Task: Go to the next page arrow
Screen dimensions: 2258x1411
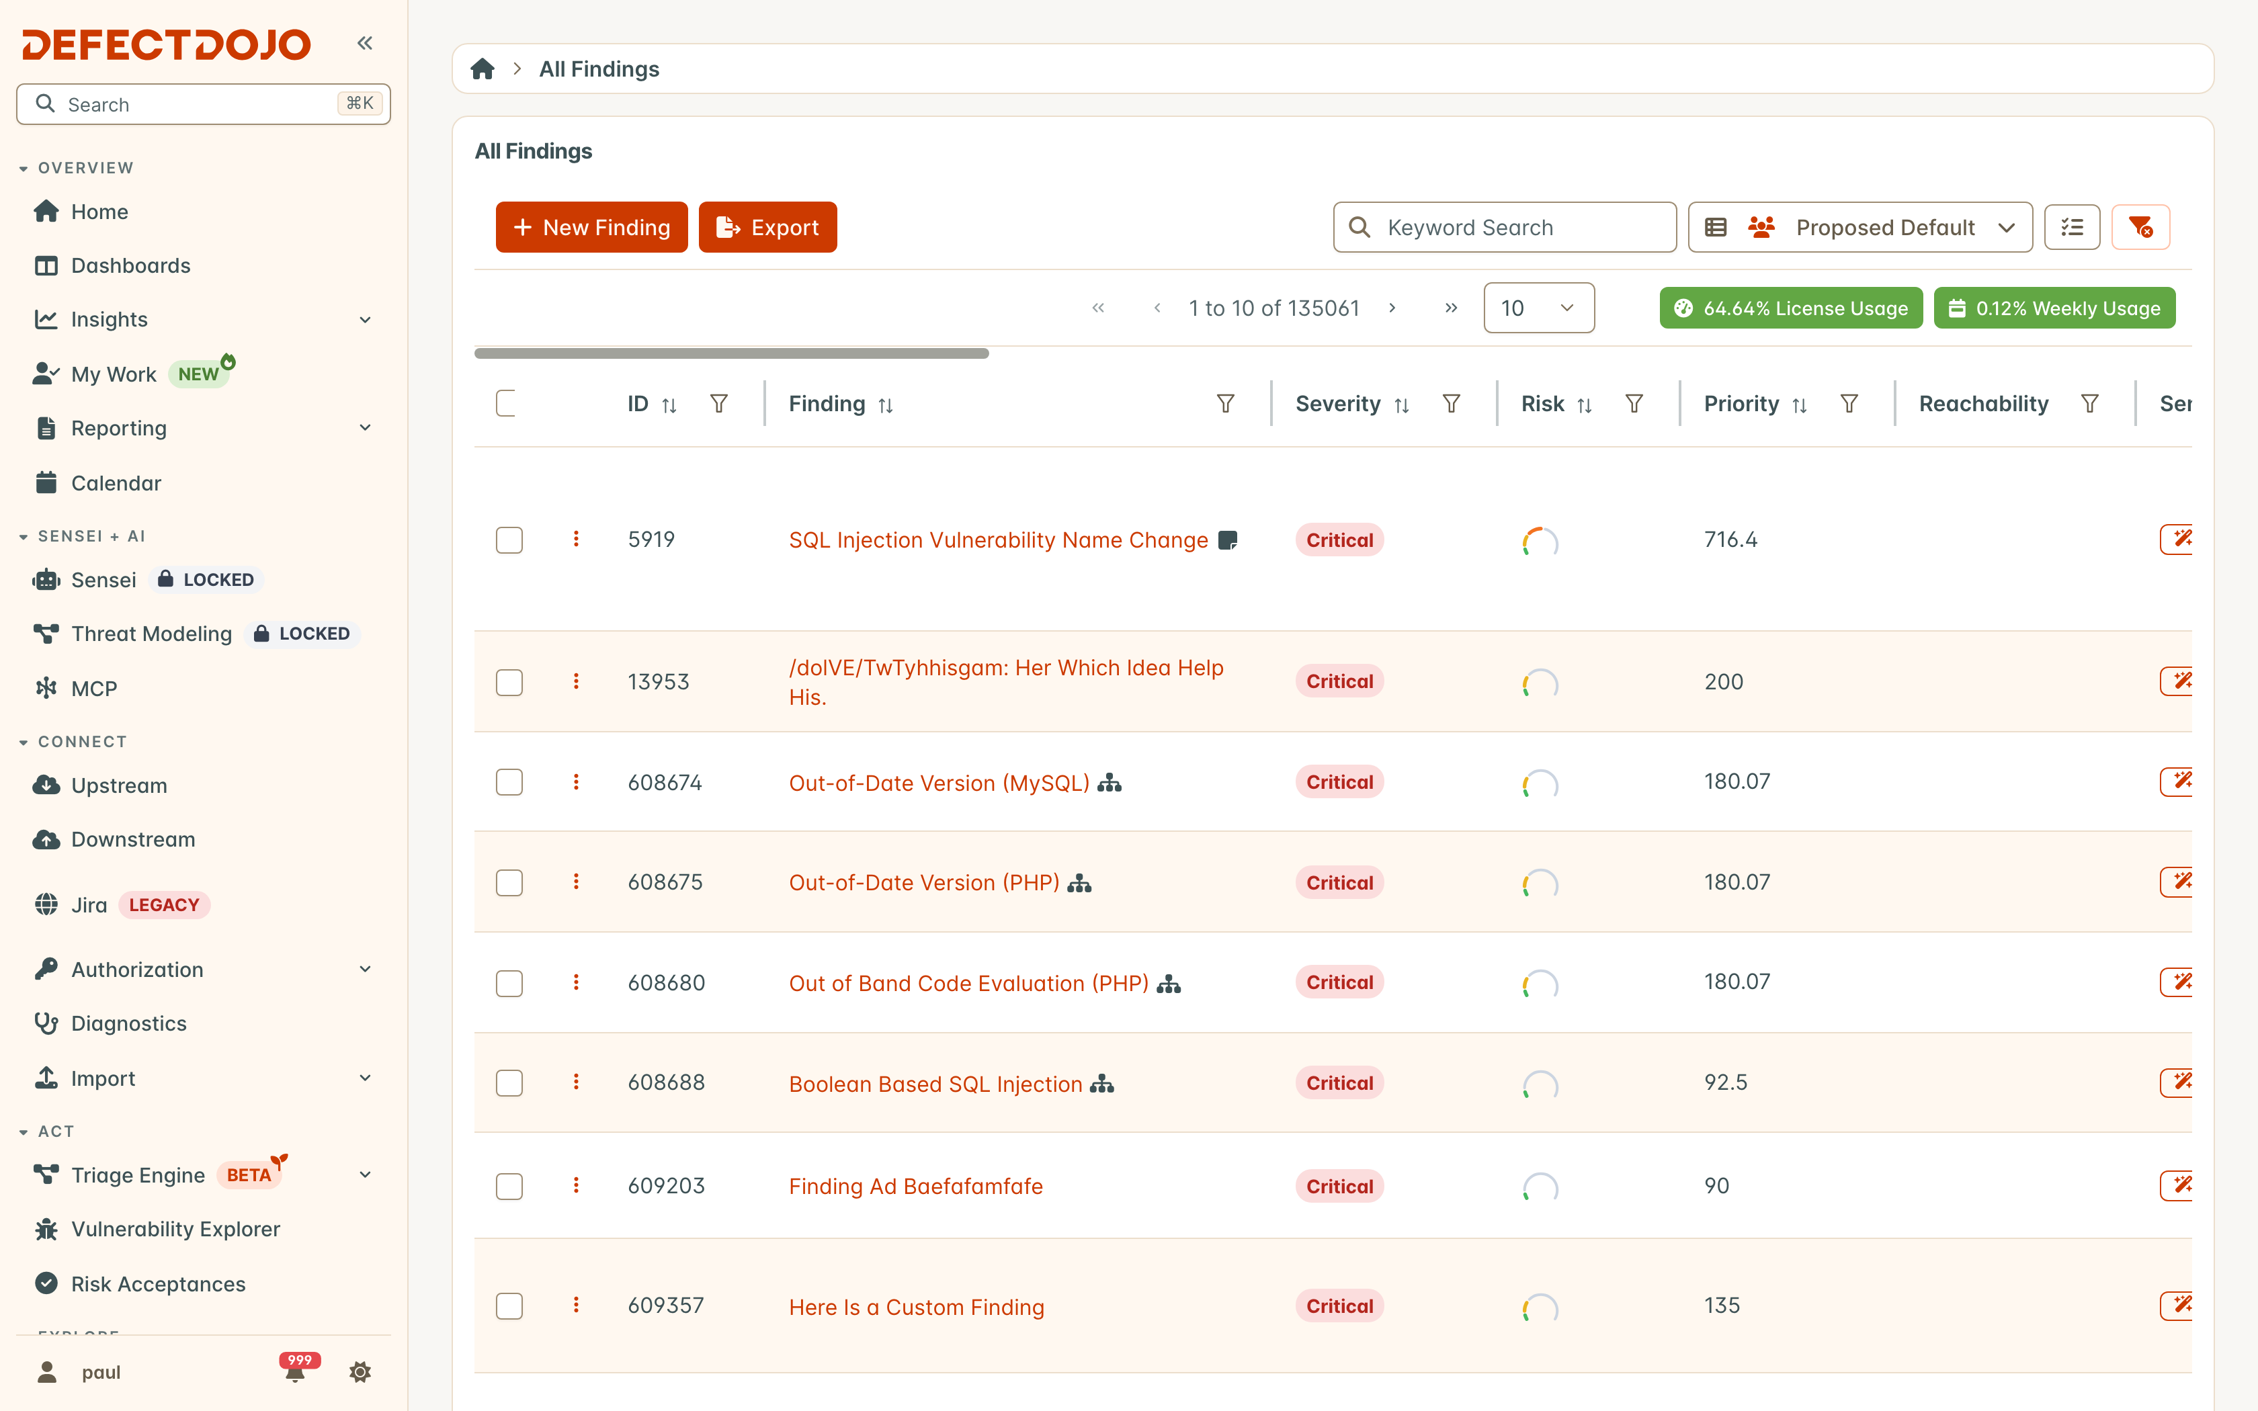Action: pos(1392,308)
